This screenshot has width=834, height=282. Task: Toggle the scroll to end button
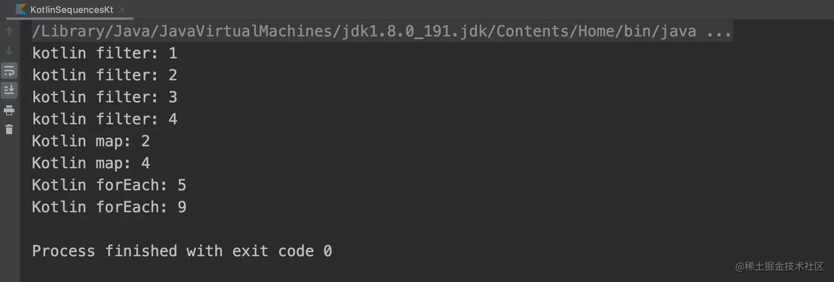pos(9,90)
